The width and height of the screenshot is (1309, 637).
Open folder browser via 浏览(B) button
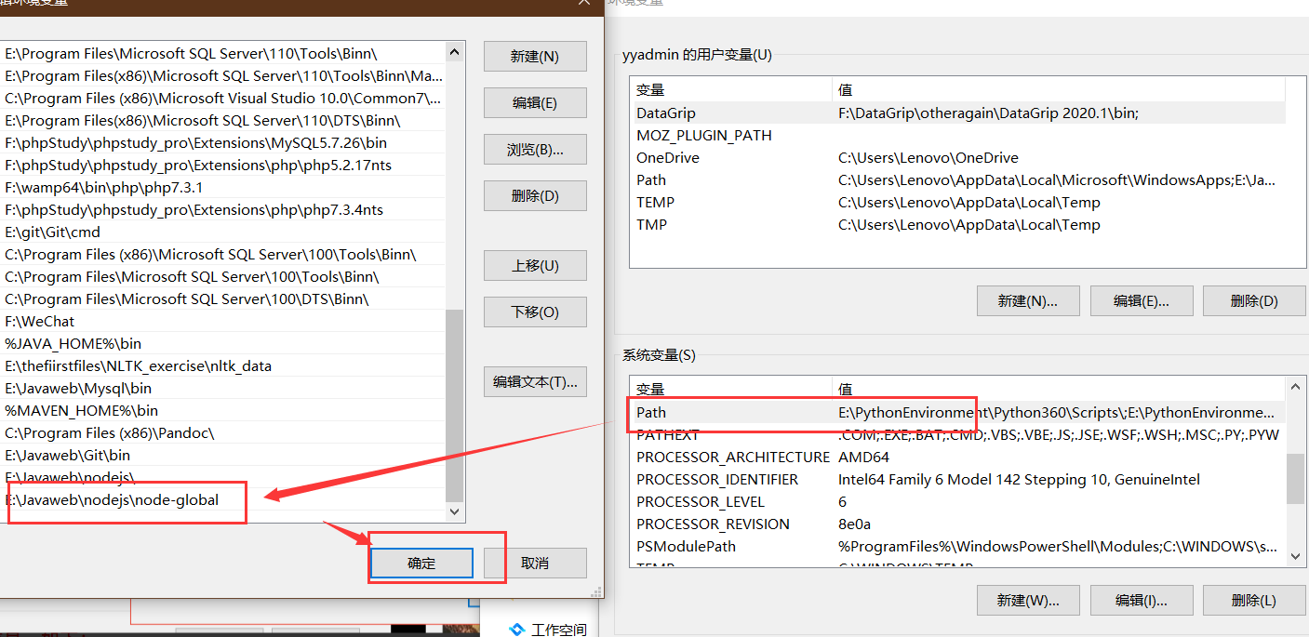coord(535,149)
